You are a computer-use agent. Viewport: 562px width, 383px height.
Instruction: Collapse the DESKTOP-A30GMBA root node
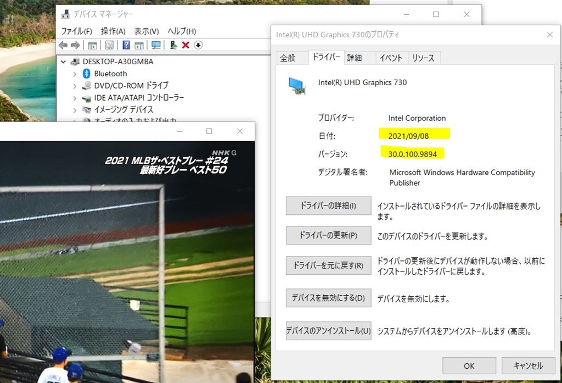64,62
